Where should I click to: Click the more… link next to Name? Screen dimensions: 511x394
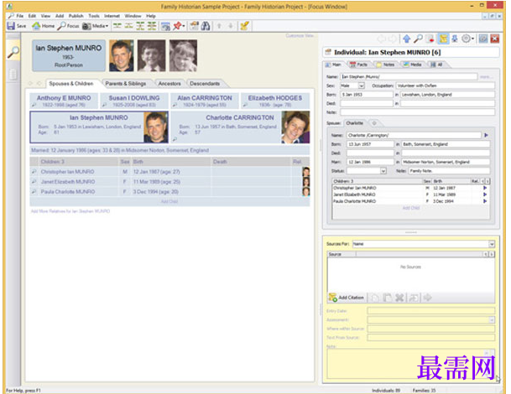(x=485, y=77)
